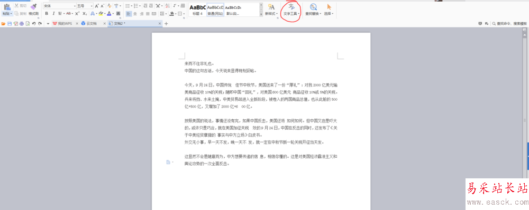529x210 pixels.
Task: Toggle center text alignment
Action: click(135, 14)
